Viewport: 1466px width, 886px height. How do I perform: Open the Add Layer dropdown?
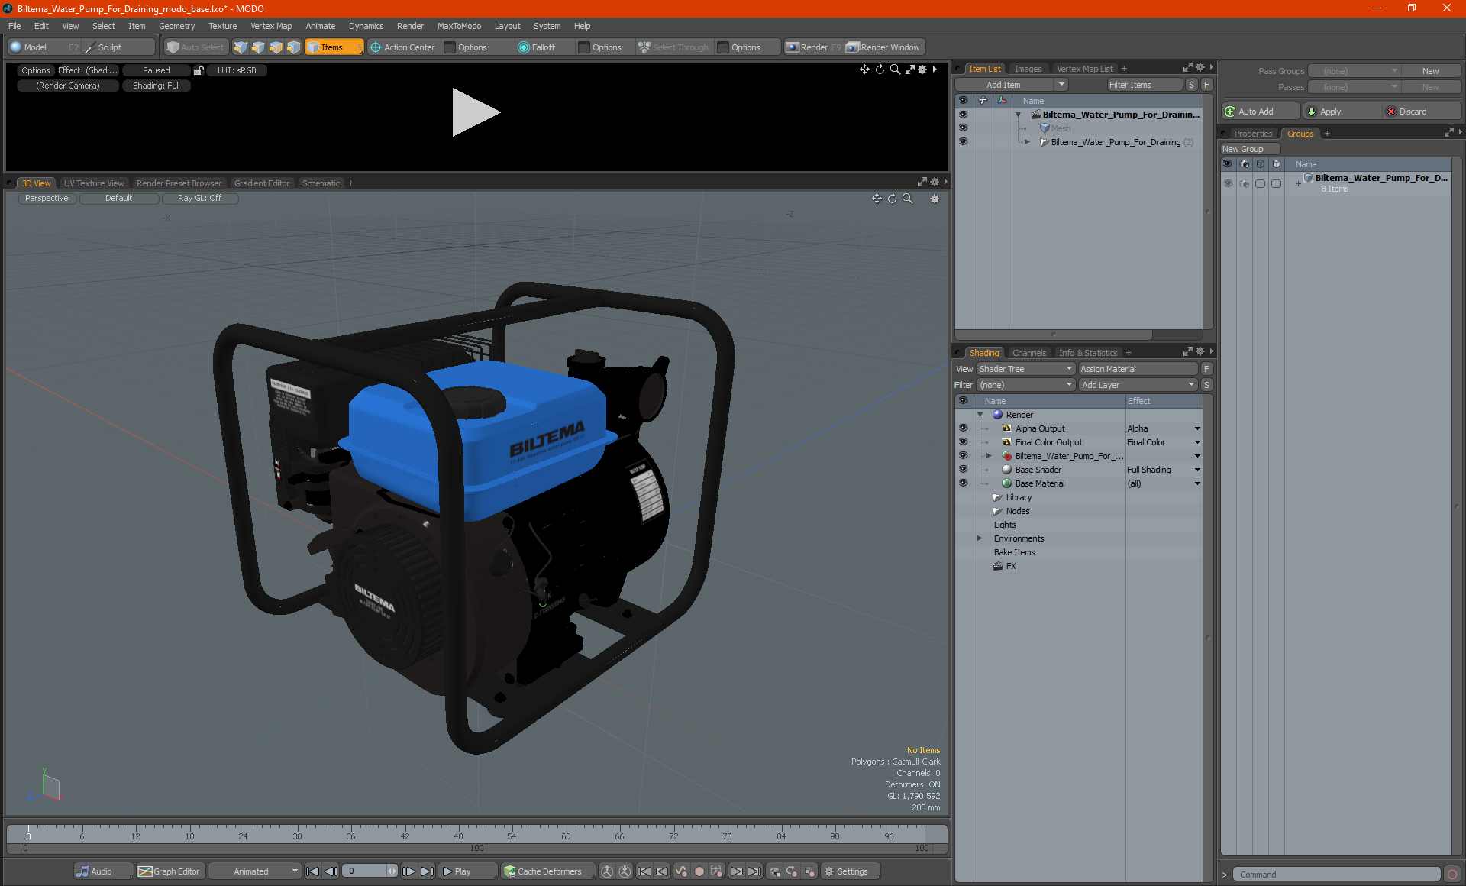(x=1138, y=385)
